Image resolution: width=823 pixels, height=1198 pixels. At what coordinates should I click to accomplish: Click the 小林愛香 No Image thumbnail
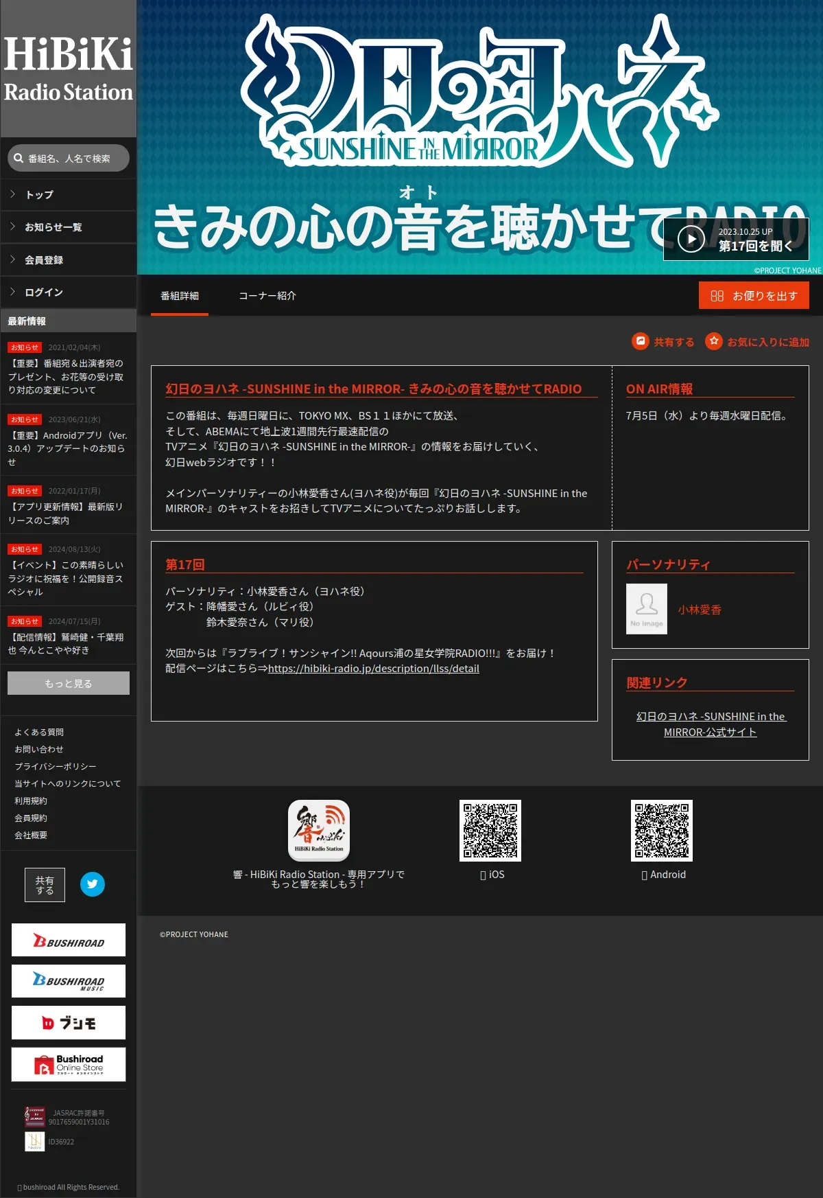tap(647, 609)
